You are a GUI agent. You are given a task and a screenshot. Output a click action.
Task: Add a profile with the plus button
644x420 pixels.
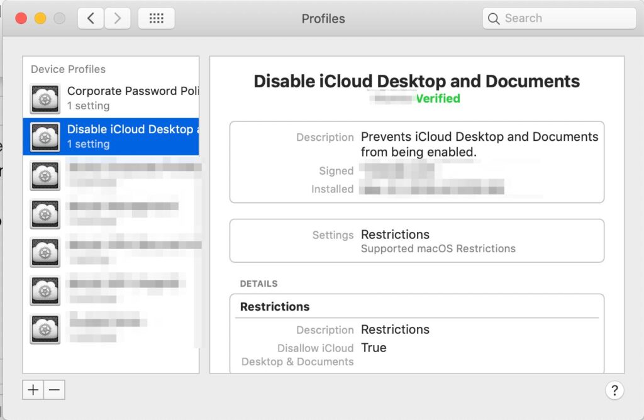(33, 390)
